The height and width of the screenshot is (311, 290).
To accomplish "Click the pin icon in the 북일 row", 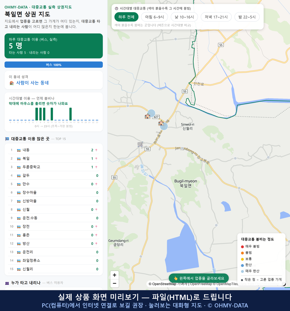I will tap(96, 159).
